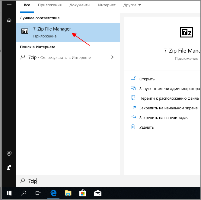Open the Другие dropdown
Viewport: 201px width, 200px height.
(x=132, y=5)
